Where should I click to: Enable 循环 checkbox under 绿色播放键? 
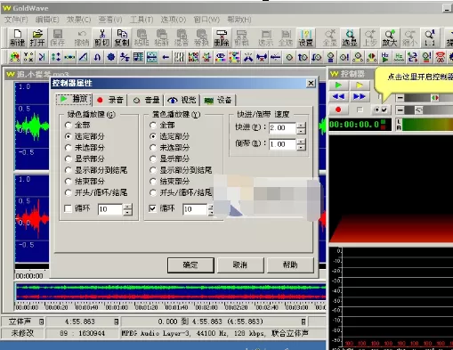(x=69, y=208)
